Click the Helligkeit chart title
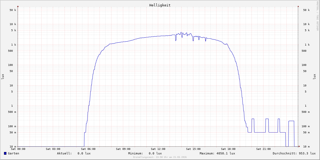This screenshot has width=320, height=160. 160,5
